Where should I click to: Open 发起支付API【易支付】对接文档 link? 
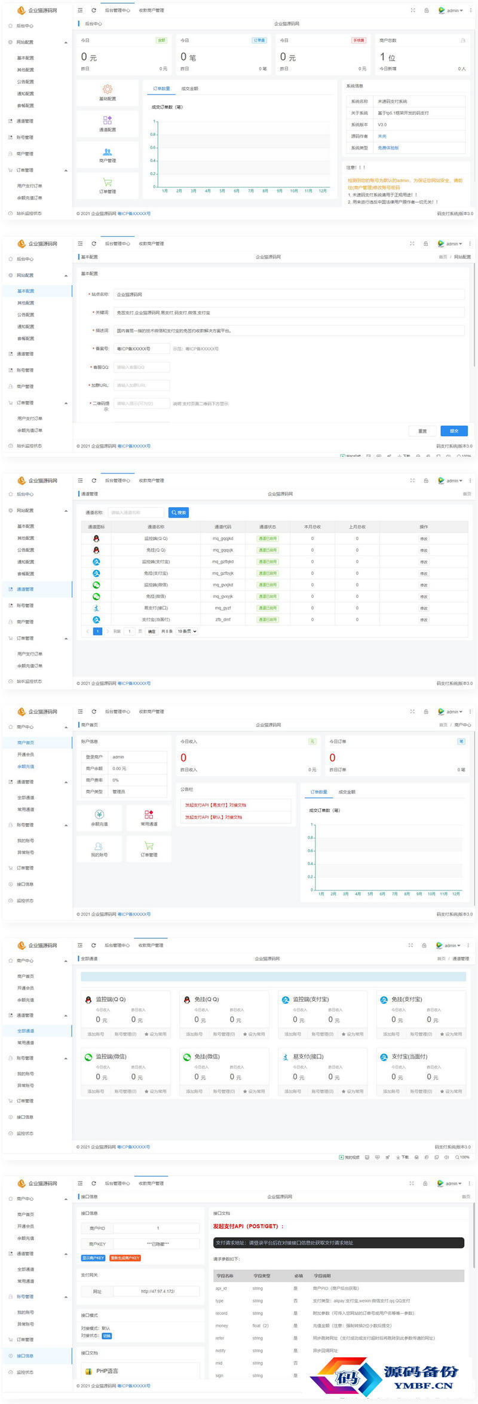click(215, 805)
